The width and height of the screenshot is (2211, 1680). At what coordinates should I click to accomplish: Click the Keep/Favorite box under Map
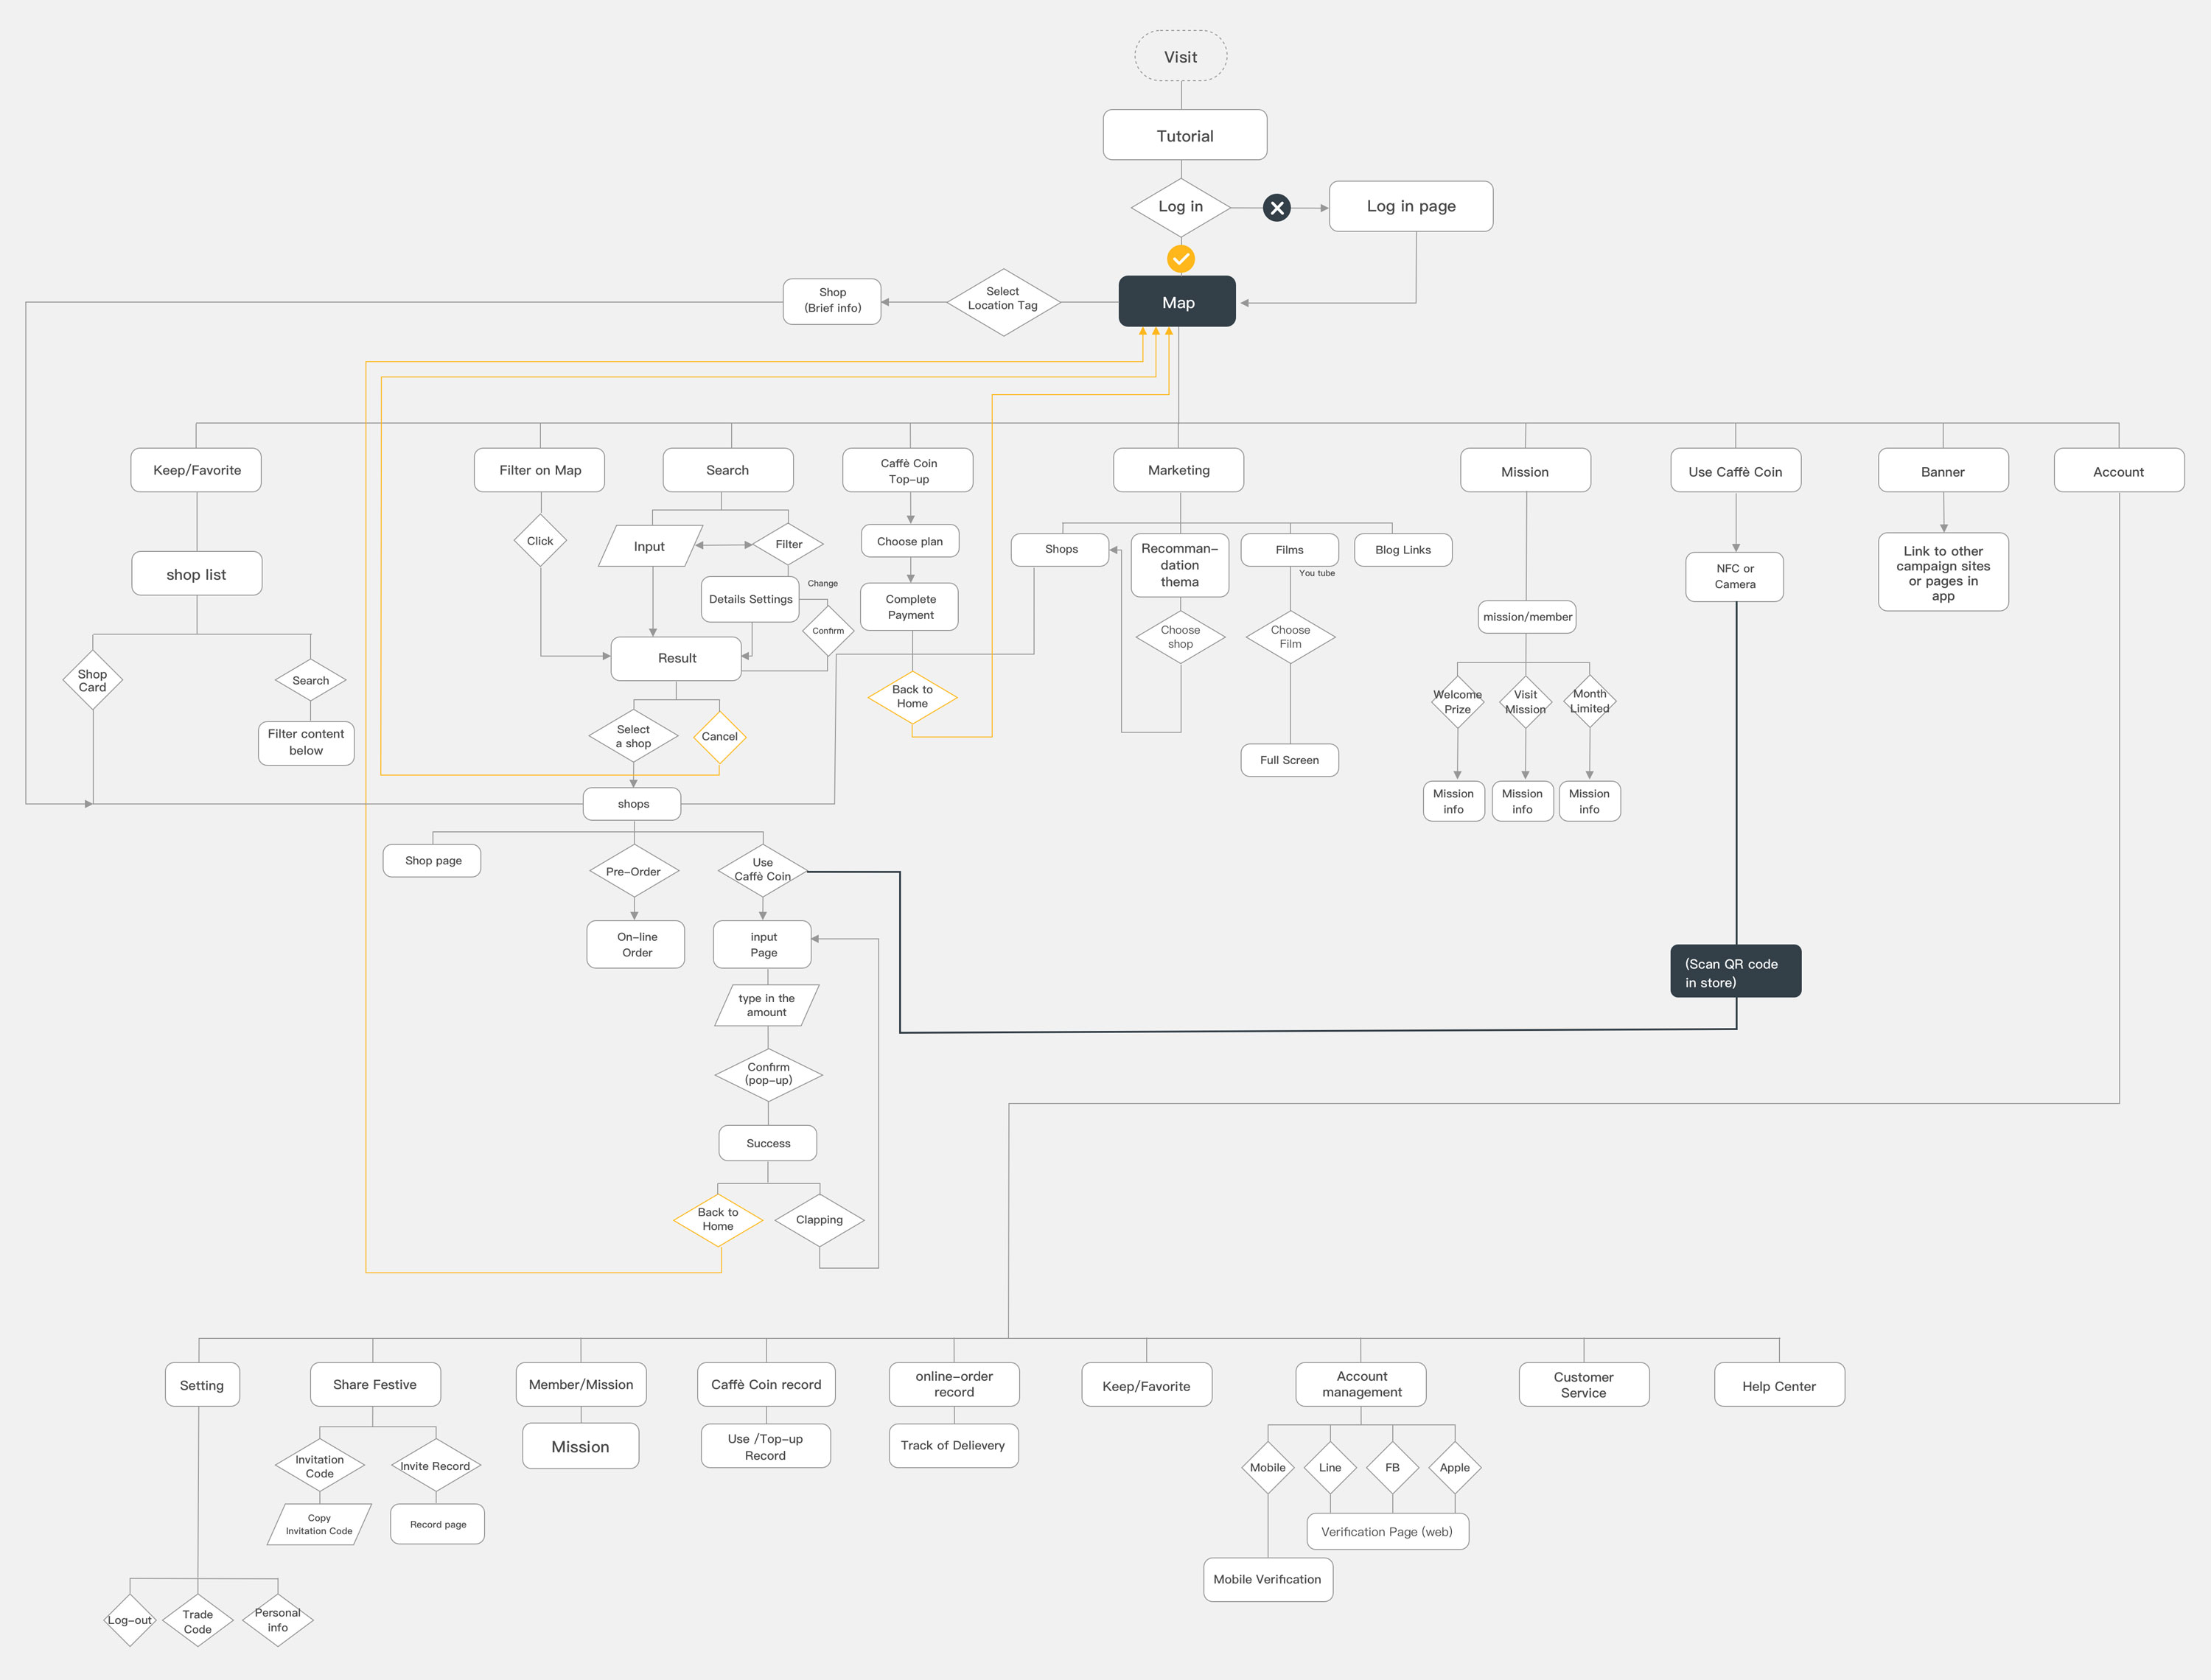196,471
